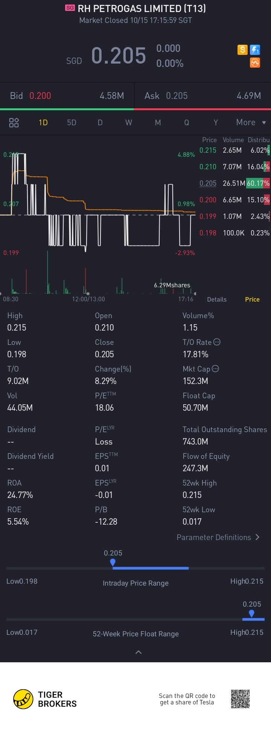271x736 pixels.
Task: Tap the Market Closed timestamp text
Action: click(135, 20)
